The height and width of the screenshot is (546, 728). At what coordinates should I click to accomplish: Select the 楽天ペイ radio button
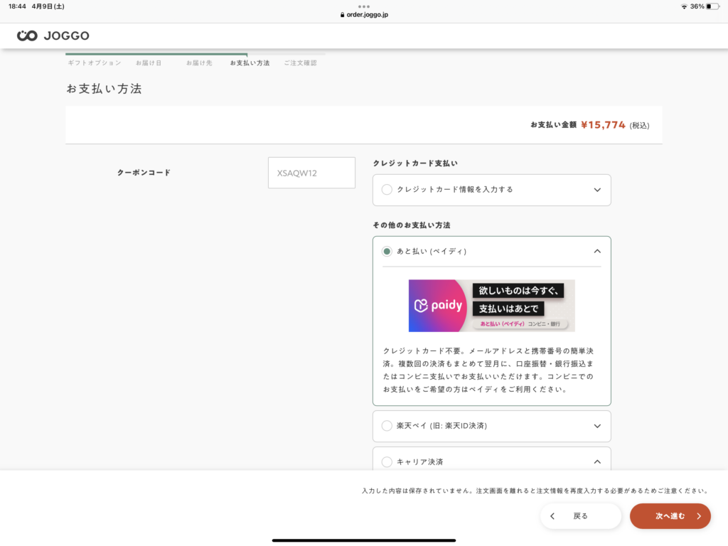387,426
